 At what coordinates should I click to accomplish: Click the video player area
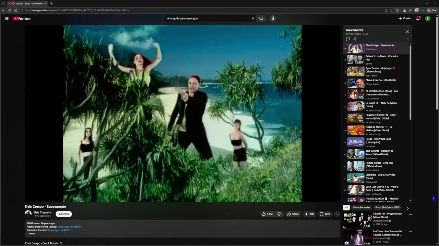(182, 114)
